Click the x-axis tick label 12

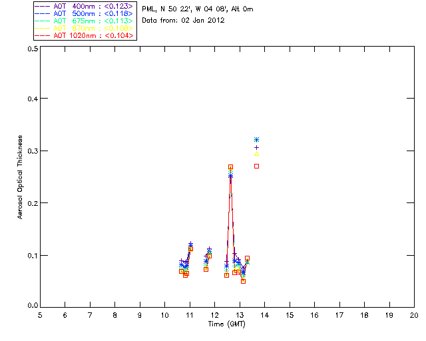coord(214,315)
